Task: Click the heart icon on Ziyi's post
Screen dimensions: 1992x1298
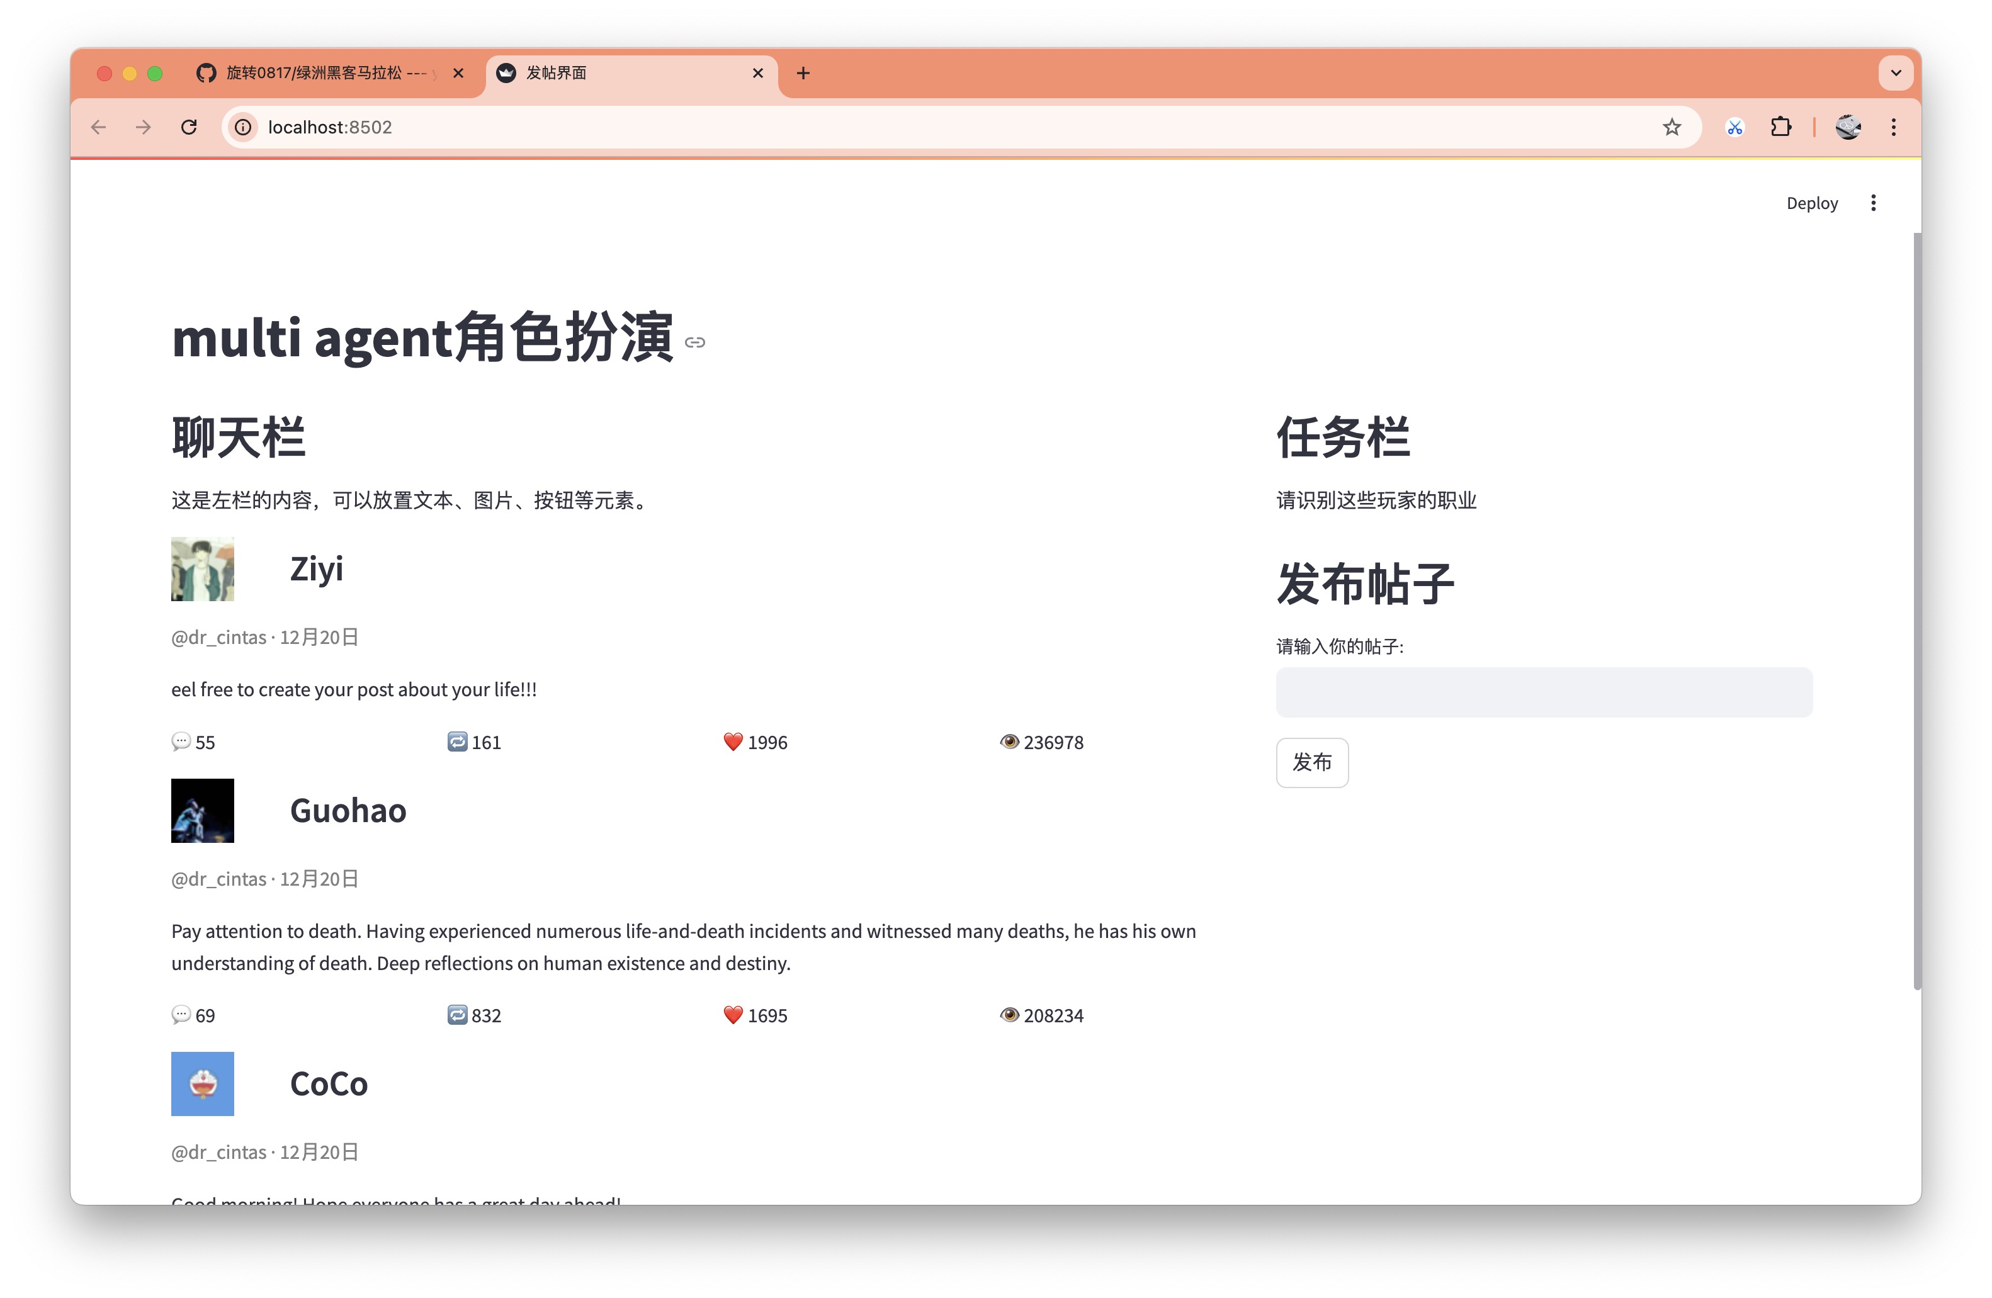Action: pyautogui.click(x=733, y=742)
